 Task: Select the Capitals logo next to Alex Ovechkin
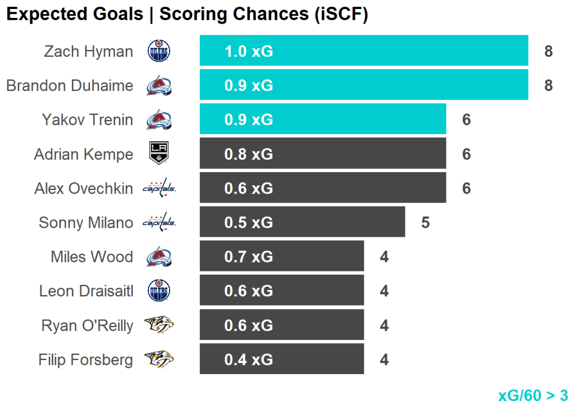tap(159, 188)
